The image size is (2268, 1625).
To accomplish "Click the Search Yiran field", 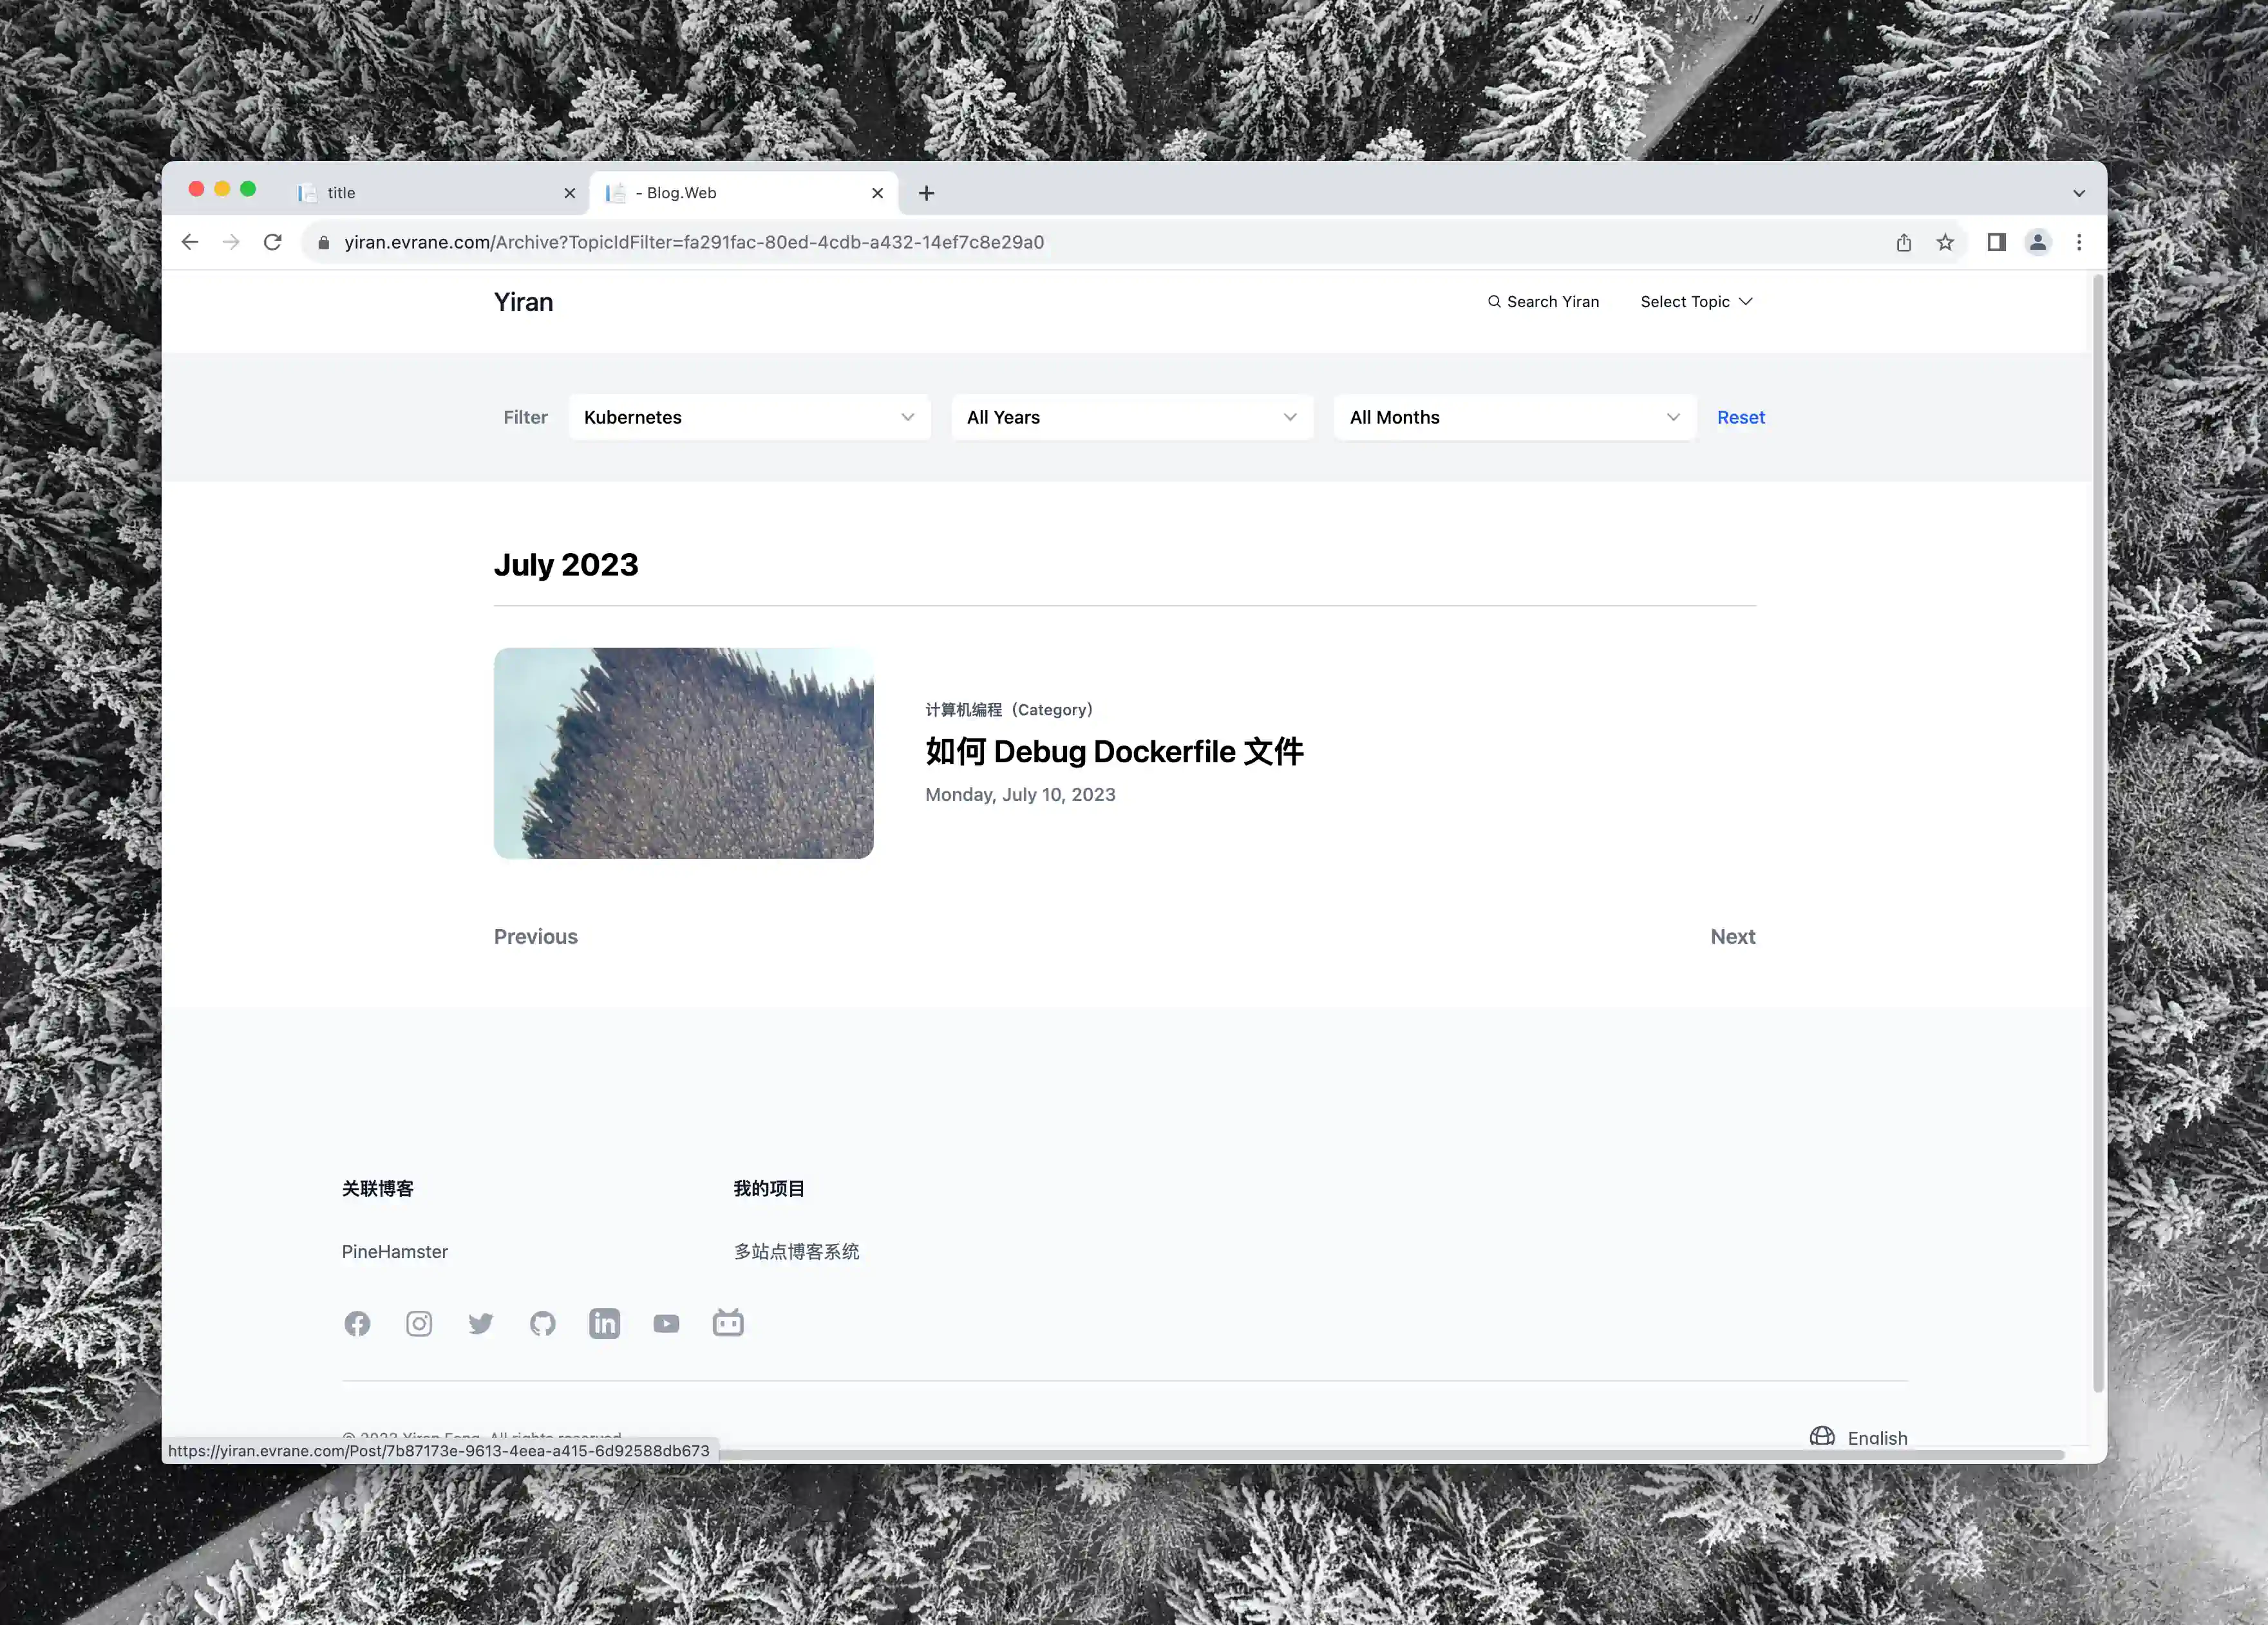I will [1543, 301].
